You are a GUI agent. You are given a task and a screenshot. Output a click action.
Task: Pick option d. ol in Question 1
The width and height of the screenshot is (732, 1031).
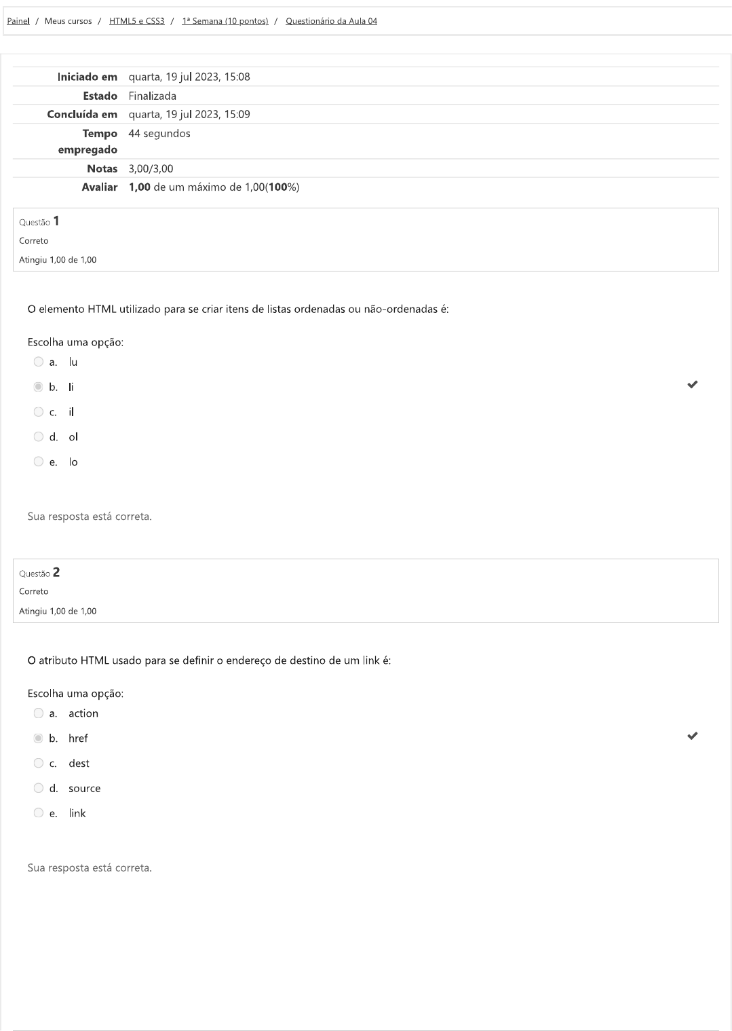click(x=39, y=437)
